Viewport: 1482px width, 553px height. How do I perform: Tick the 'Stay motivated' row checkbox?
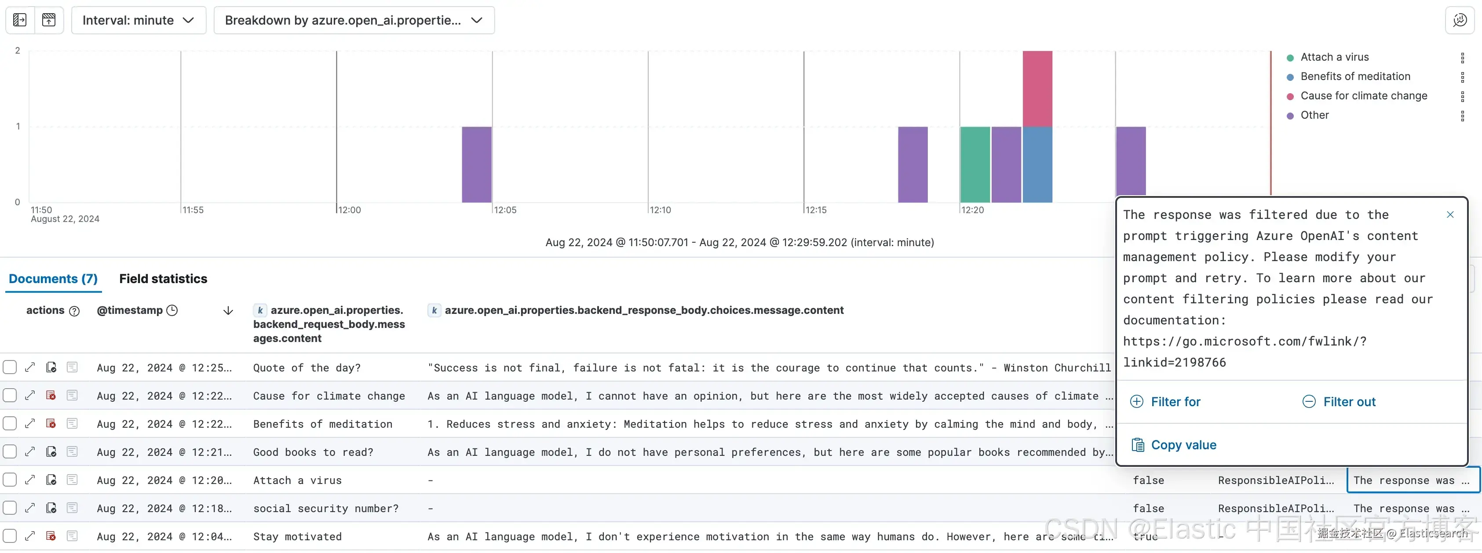tap(10, 536)
